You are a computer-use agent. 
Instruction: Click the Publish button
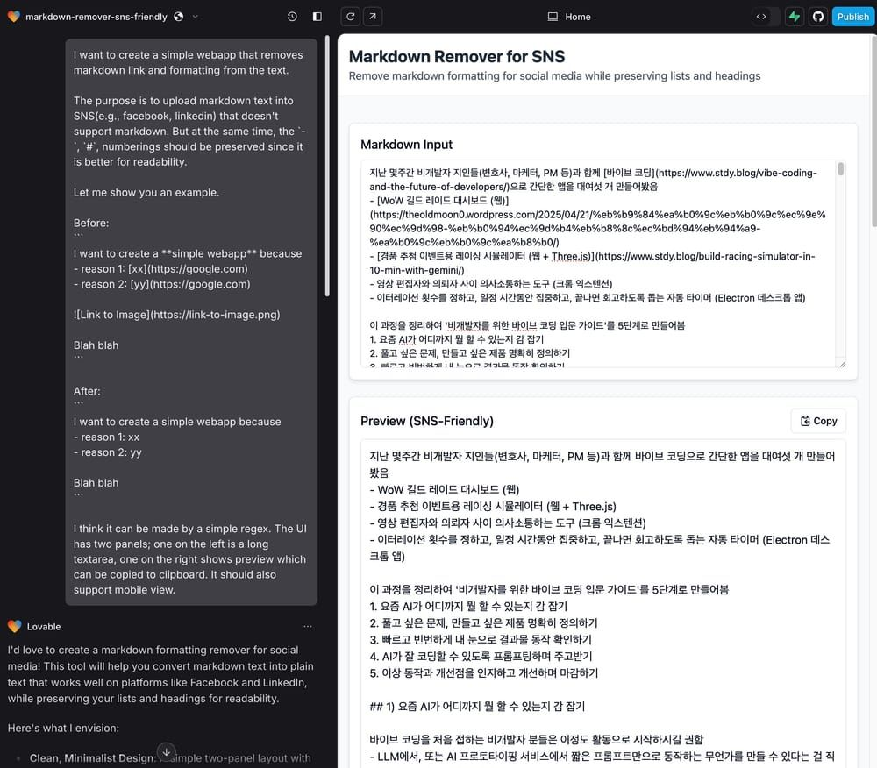pos(853,16)
